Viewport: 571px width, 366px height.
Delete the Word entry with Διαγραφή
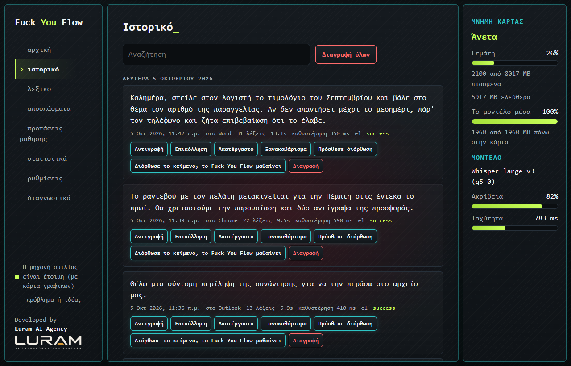coord(306,166)
